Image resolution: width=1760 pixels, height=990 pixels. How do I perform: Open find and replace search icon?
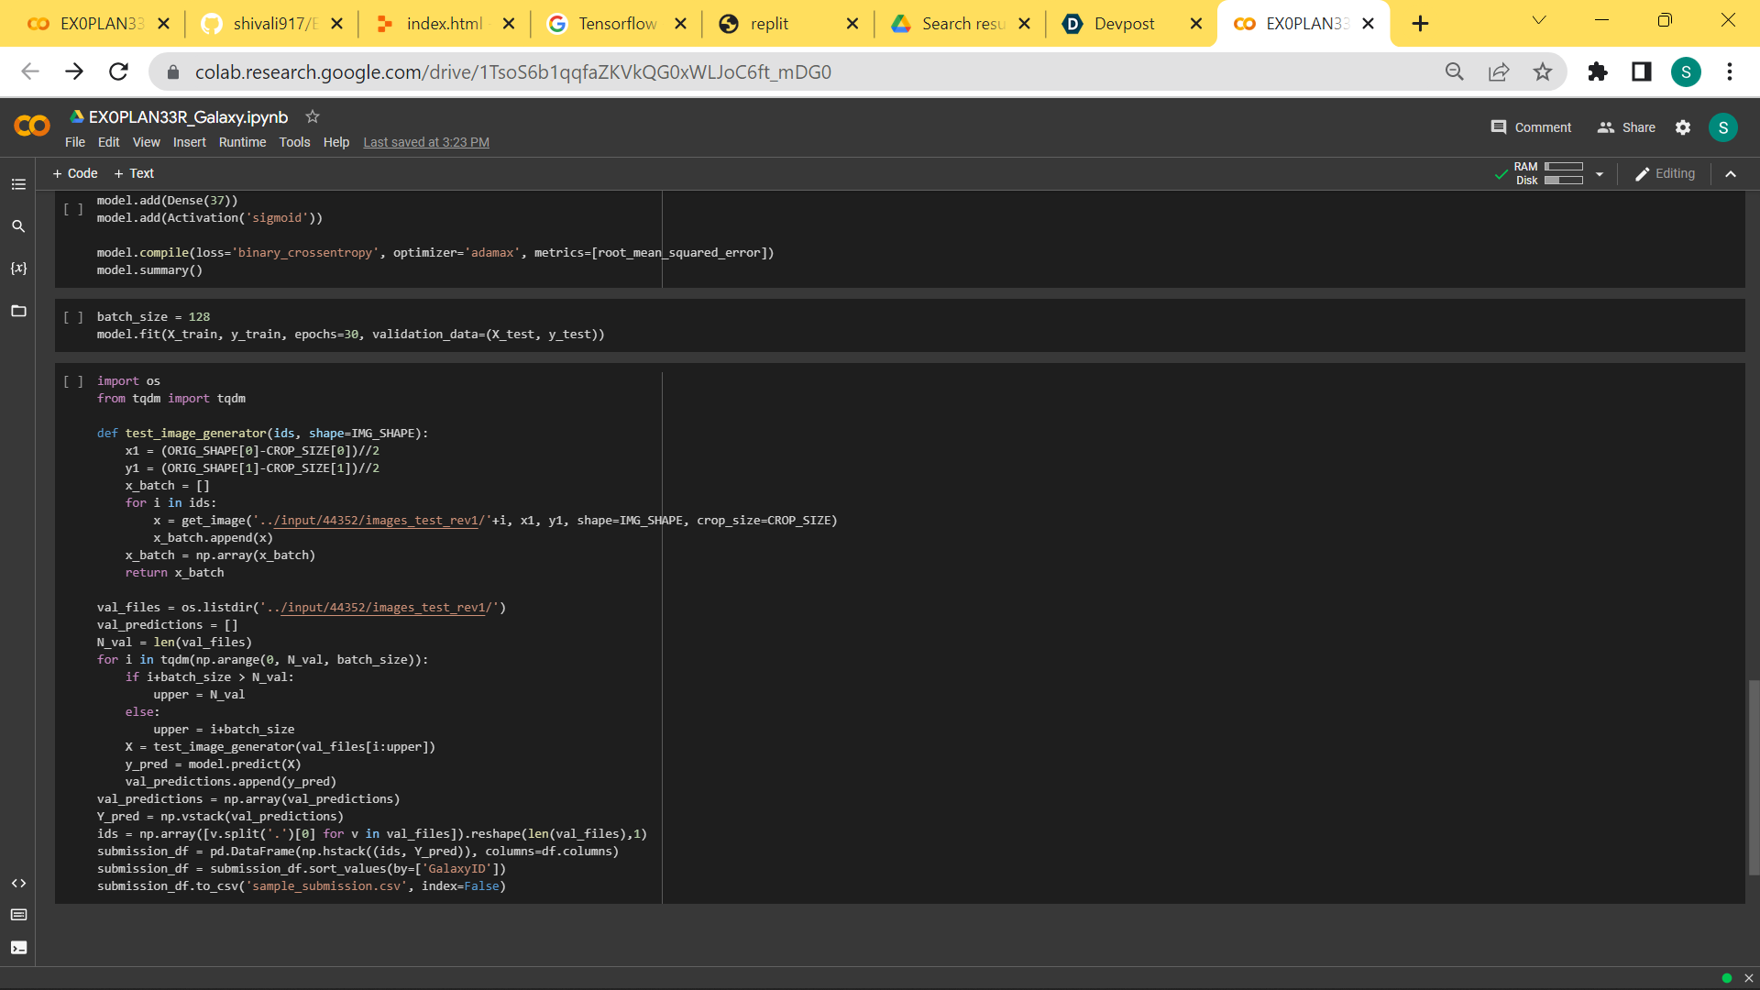tap(18, 226)
